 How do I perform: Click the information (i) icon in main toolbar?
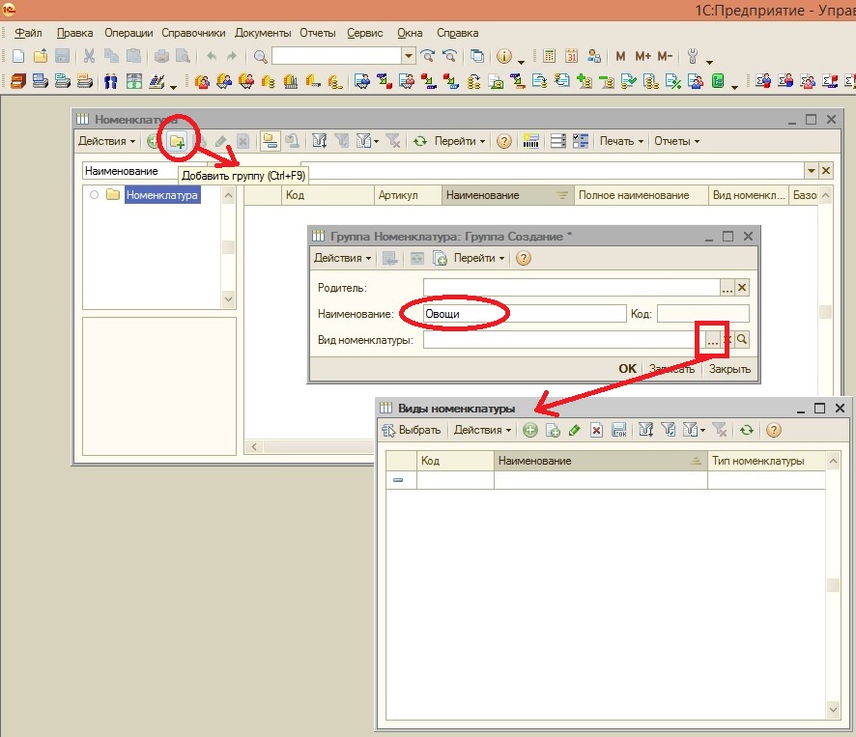(x=504, y=56)
